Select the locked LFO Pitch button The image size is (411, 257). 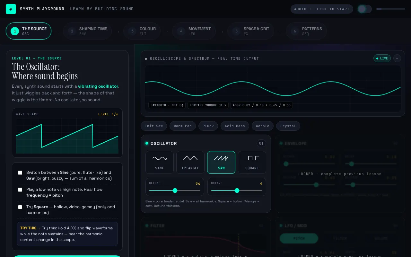(x=299, y=238)
